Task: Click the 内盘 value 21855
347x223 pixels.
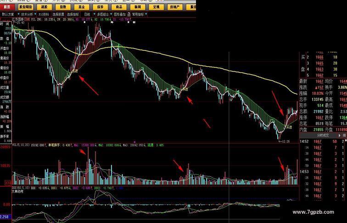Action: (x=319, y=130)
